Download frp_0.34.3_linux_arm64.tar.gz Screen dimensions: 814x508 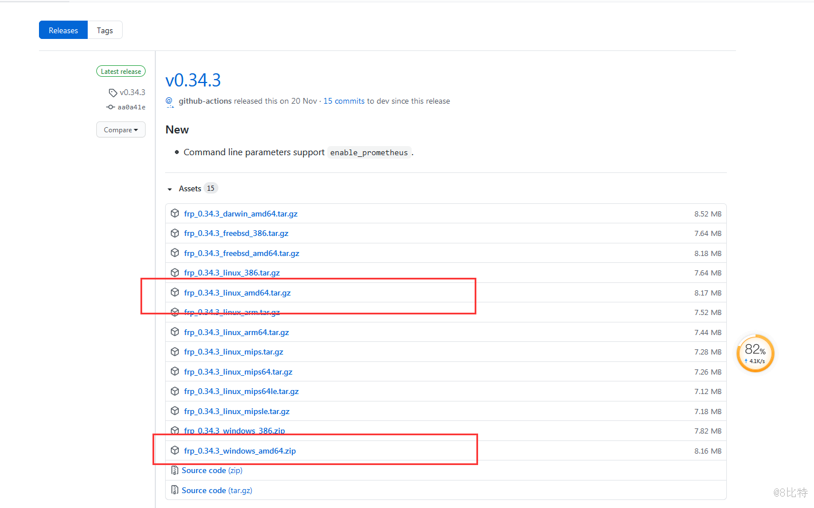[236, 332]
